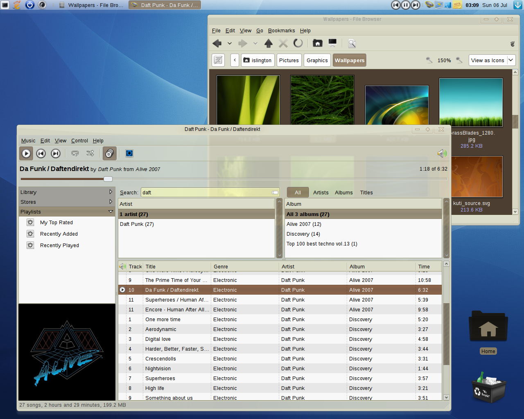Image resolution: width=524 pixels, height=419 pixels.
Task: Go to the previous track
Action: click(41, 153)
